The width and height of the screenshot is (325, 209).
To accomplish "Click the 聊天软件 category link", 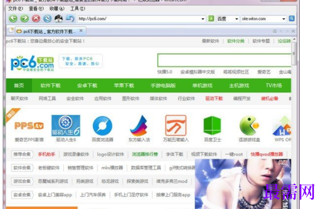I will [19, 98].
